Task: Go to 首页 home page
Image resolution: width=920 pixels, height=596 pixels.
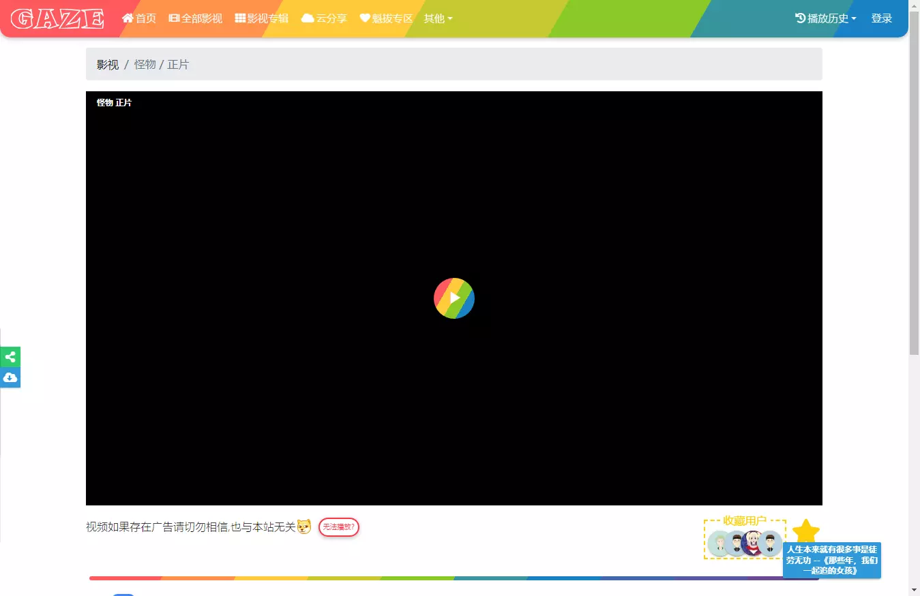Action: pos(139,18)
